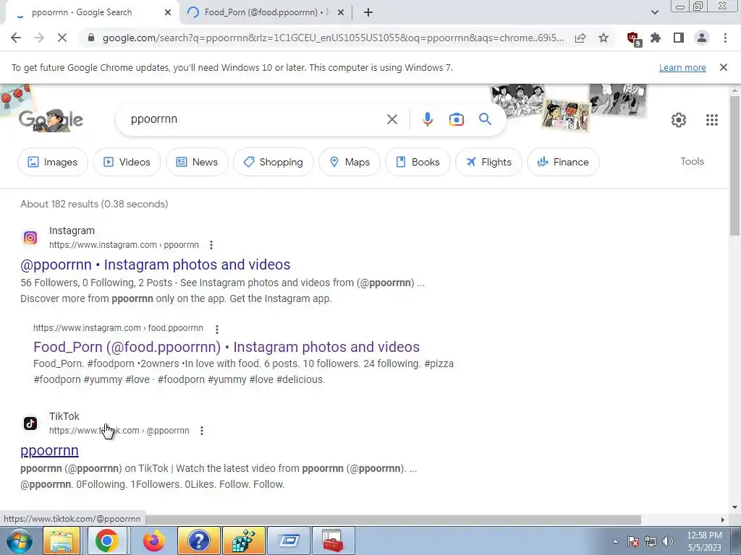Viewport: 741px width, 555px height.
Task: Open Windows Explorer from taskbar
Action: 62,541
